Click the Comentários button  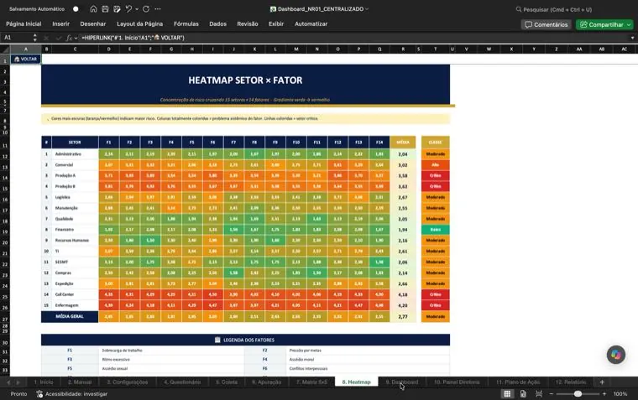546,25
